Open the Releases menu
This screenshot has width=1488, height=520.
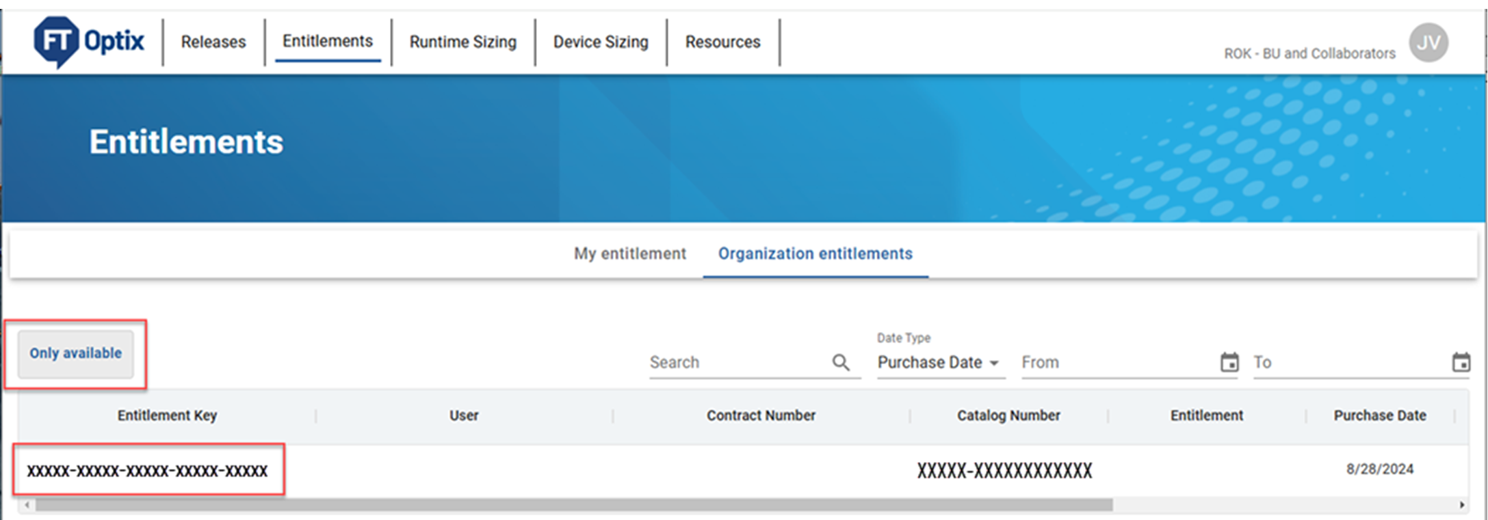(213, 42)
